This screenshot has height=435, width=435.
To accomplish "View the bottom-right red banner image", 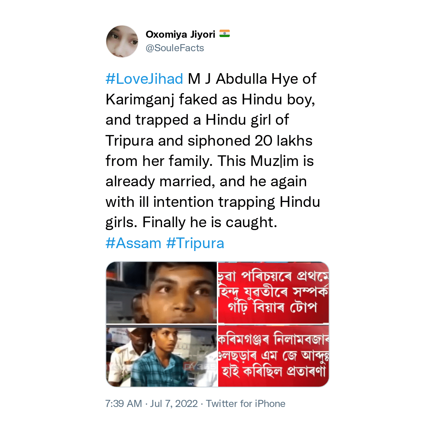I will pyautogui.click(x=274, y=356).
